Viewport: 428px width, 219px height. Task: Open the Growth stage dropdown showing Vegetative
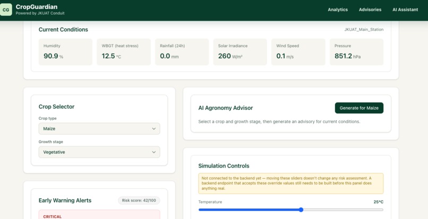(99, 152)
